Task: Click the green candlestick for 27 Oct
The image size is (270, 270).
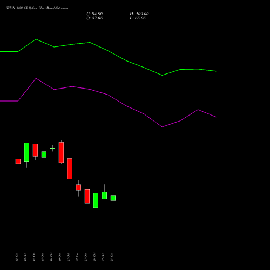Action: (x=104, y=195)
